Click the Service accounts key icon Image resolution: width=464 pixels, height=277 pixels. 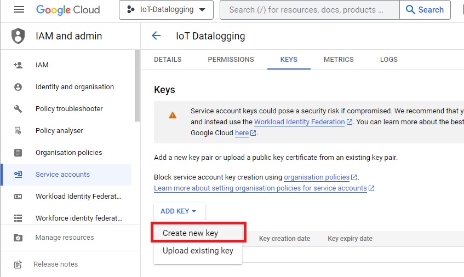click(18, 175)
